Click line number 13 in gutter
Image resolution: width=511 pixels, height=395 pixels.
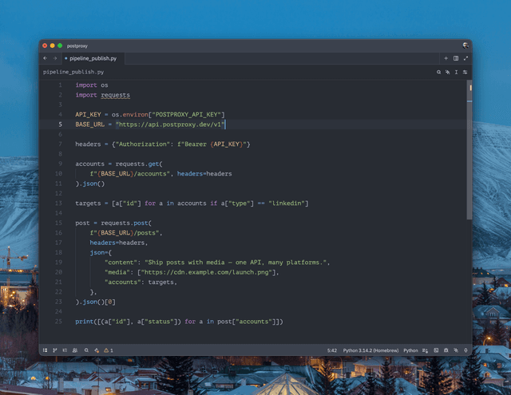pyautogui.click(x=58, y=203)
